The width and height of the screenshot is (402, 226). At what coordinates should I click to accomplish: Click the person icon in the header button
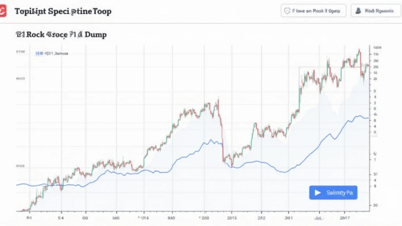pyautogui.click(x=358, y=11)
